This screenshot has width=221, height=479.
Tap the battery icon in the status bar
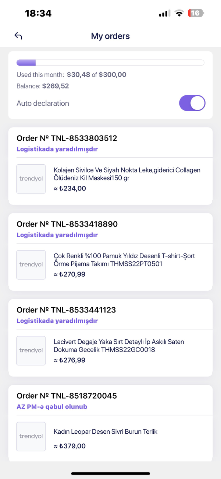(x=196, y=13)
